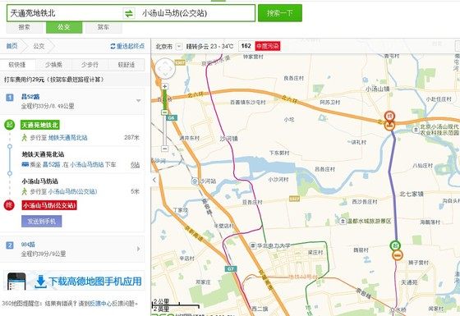Switch to the 驾车 tab
Screen dimensions: 460x316
click(x=103, y=27)
